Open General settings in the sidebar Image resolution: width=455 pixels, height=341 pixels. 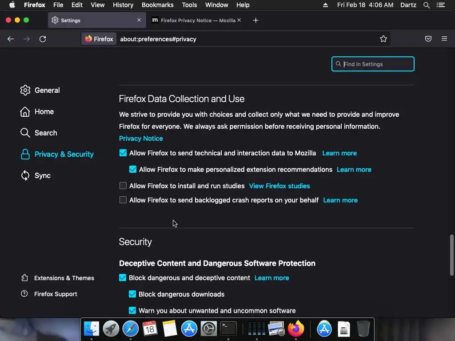click(40, 90)
